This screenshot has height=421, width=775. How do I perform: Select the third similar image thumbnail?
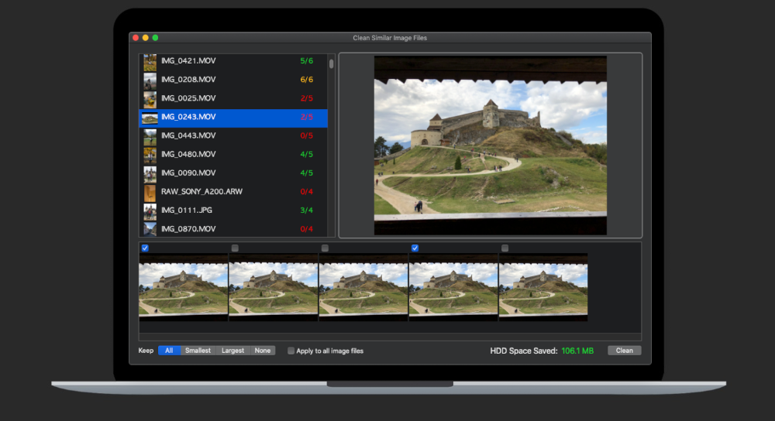coord(363,288)
